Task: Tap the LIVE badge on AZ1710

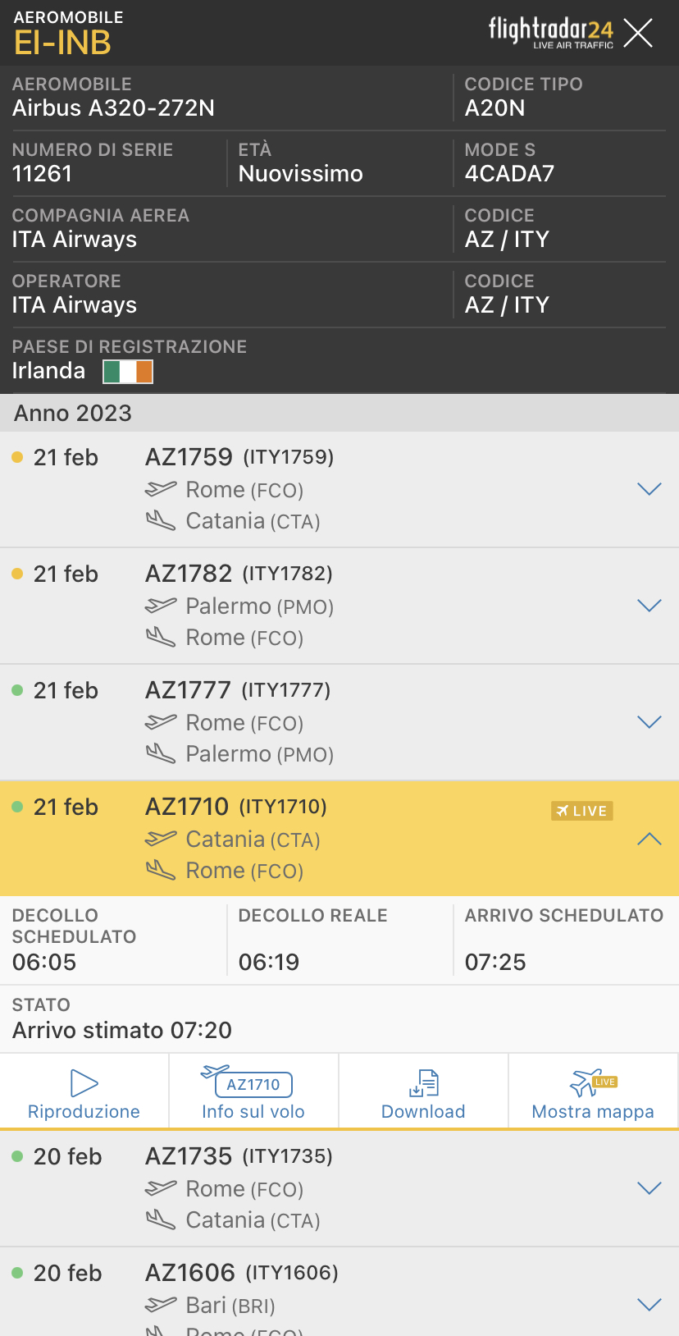Action: tap(582, 811)
